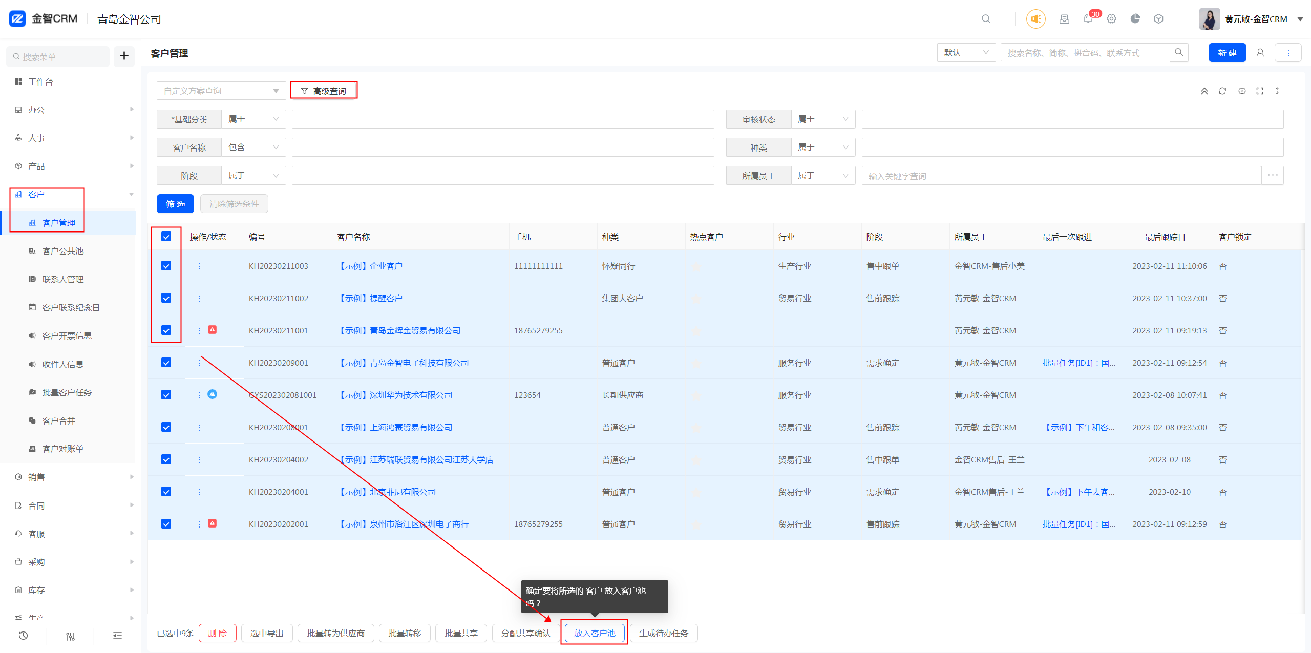Viewport: 1311px width, 653px height.
Task: Click the blue 筛选 button
Action: point(175,204)
